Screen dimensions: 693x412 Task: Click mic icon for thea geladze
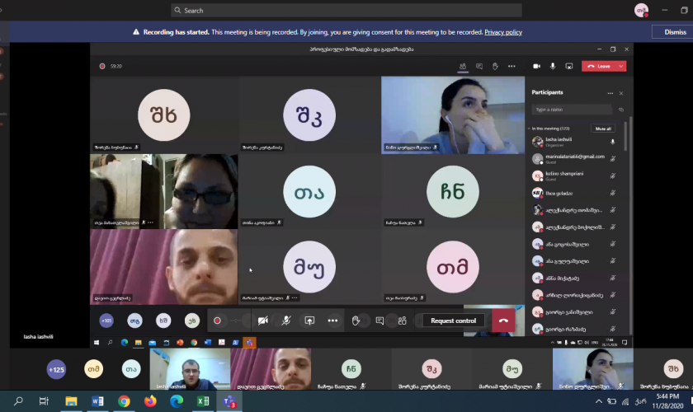(612, 193)
